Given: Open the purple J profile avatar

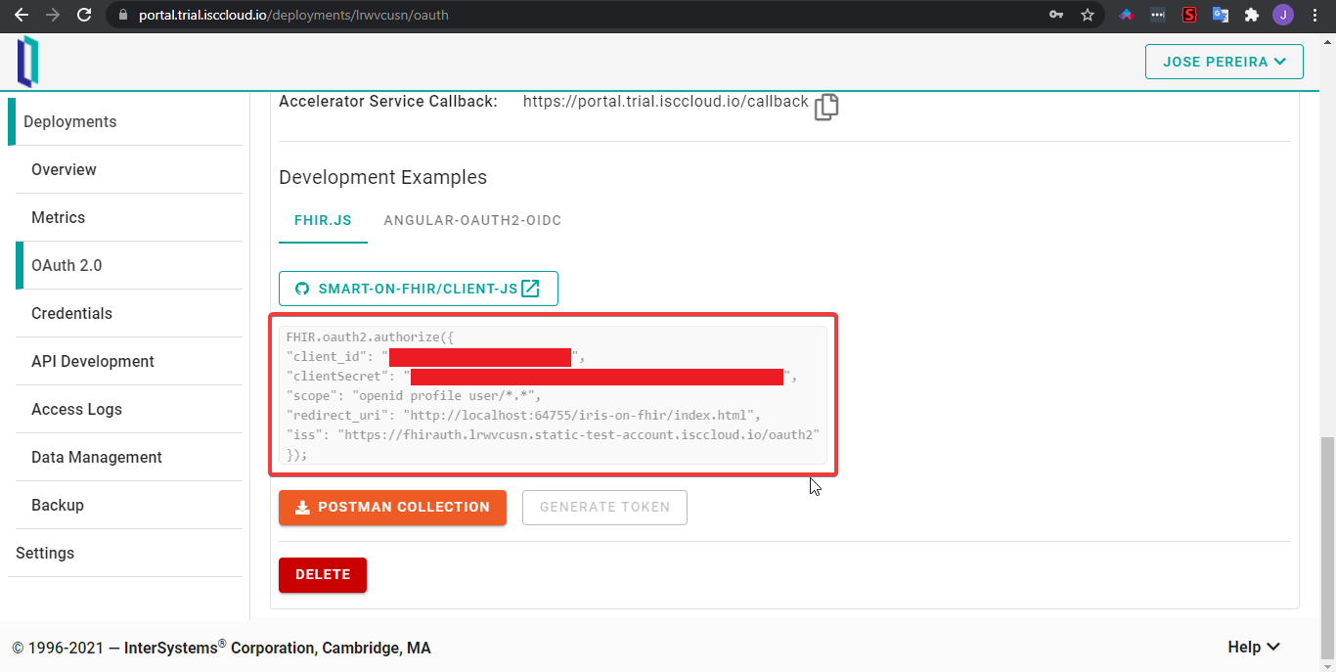Looking at the screenshot, I should 1283,15.
